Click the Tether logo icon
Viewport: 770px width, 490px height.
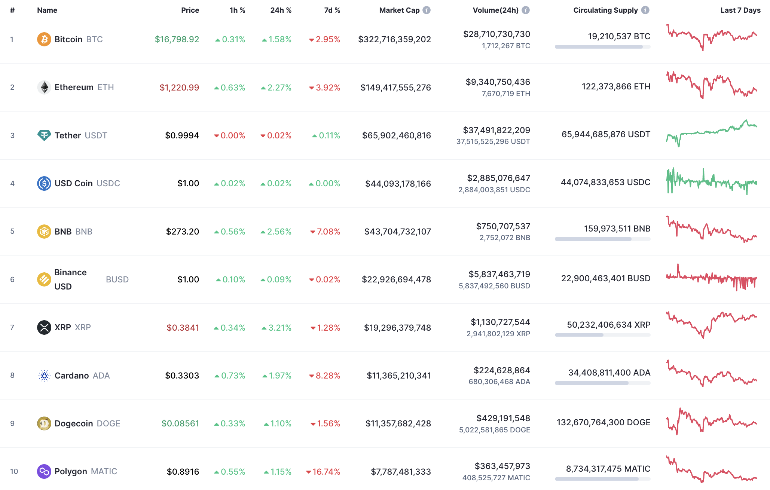coord(44,135)
